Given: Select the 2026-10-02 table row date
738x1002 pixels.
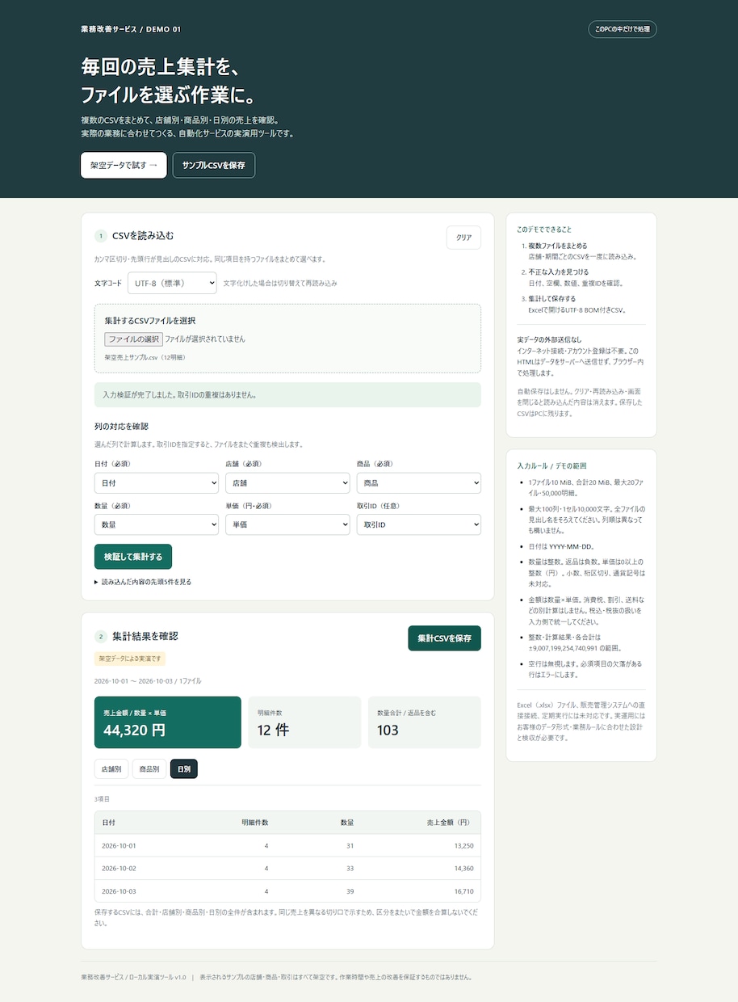Looking at the screenshot, I should tap(119, 869).
